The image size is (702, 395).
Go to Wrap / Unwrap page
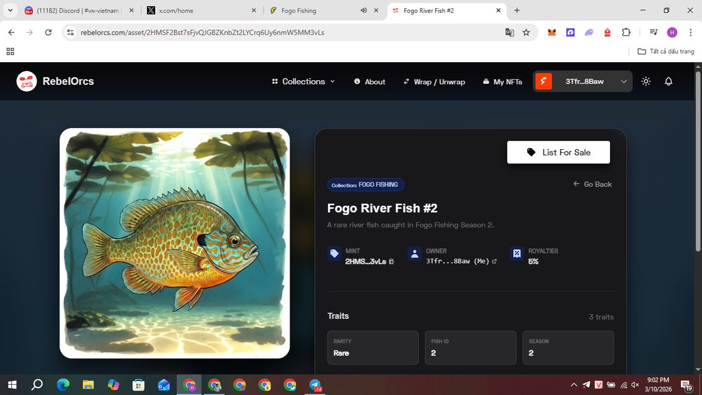click(434, 82)
